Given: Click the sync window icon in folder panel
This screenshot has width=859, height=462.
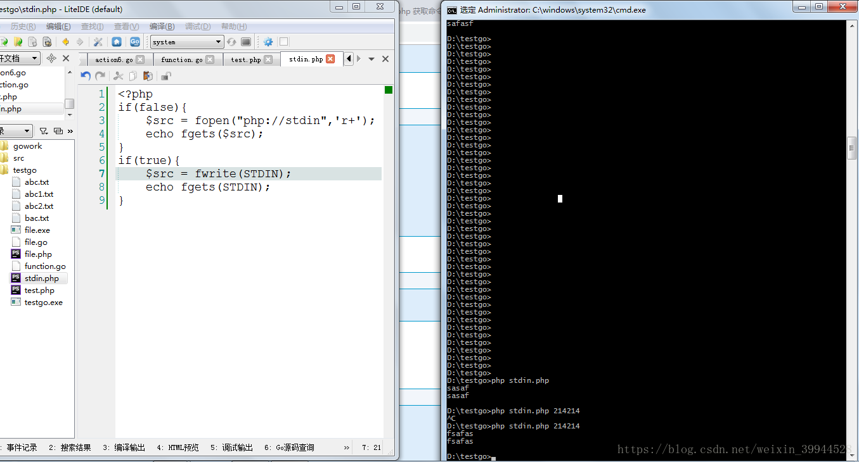Looking at the screenshot, I should [x=58, y=131].
